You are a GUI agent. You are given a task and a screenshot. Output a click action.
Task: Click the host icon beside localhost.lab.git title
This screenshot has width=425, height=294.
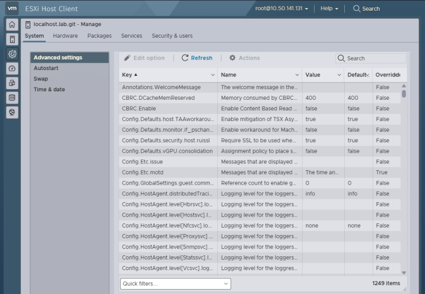point(28,24)
